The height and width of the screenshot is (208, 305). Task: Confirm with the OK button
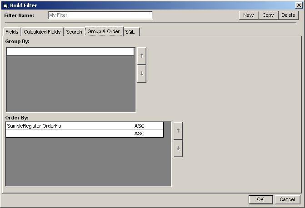point(260,199)
